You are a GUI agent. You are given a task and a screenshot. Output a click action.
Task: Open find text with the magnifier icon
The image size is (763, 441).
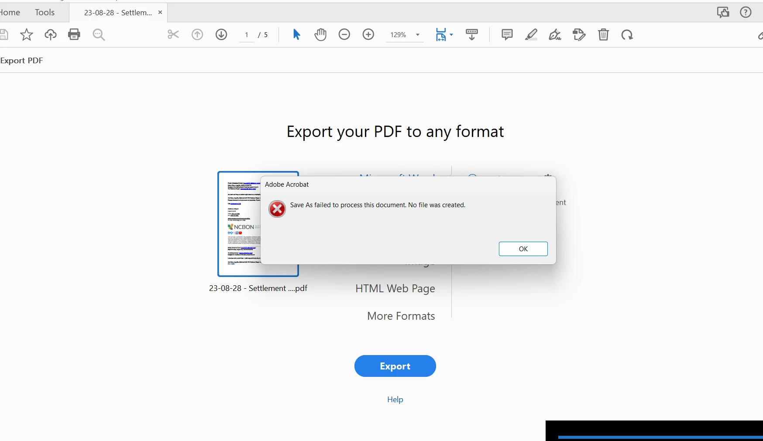pyautogui.click(x=99, y=35)
